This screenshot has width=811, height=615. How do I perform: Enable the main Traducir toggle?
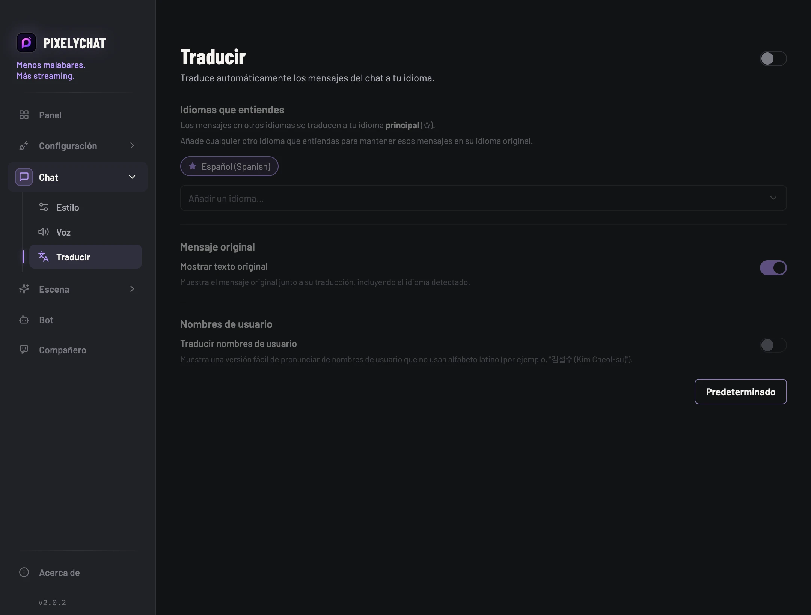[773, 58]
